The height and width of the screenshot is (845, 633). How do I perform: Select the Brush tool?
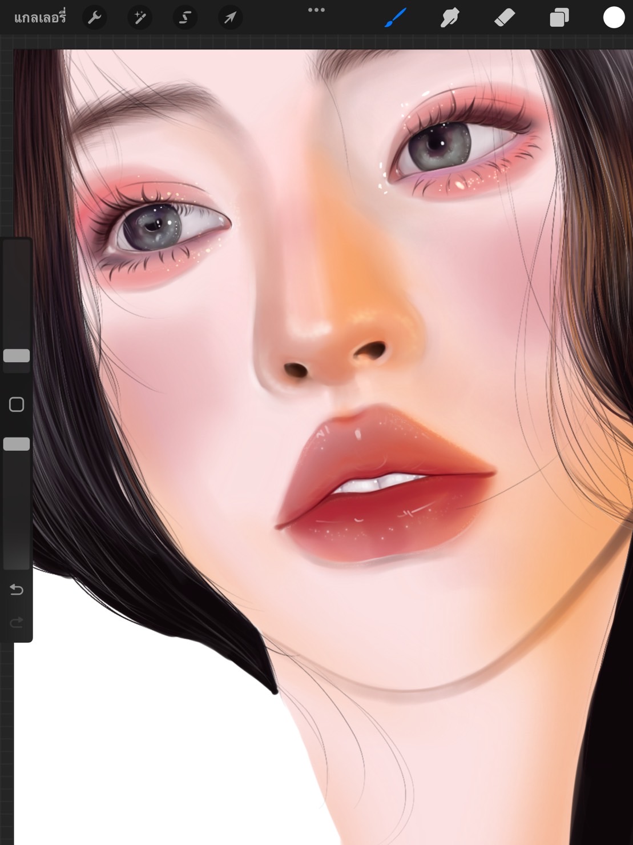pyautogui.click(x=396, y=18)
